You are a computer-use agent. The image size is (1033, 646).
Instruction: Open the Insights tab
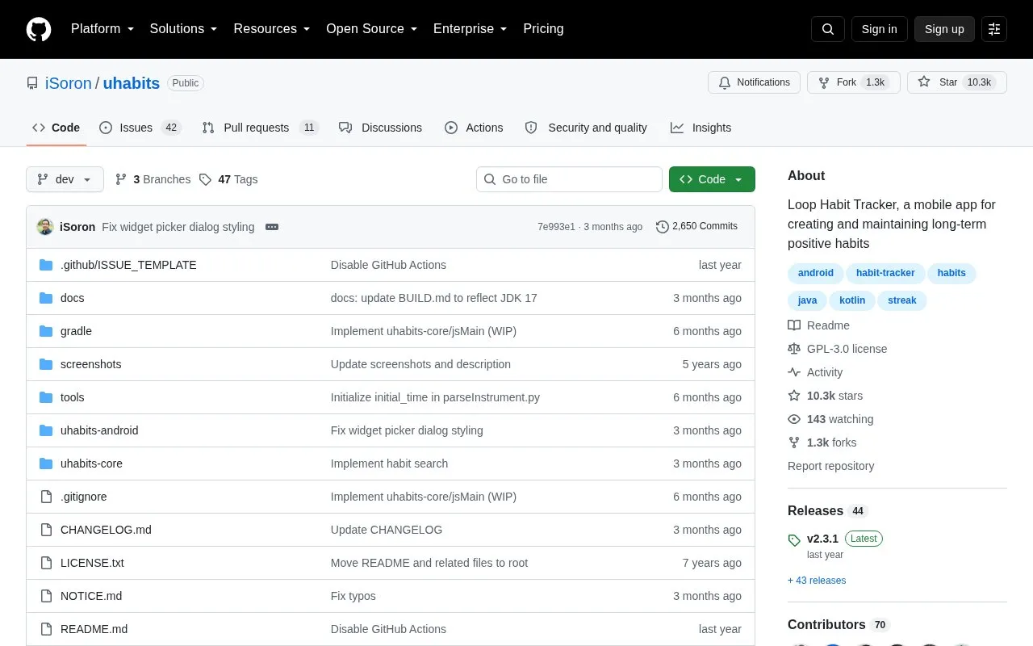[701, 128]
